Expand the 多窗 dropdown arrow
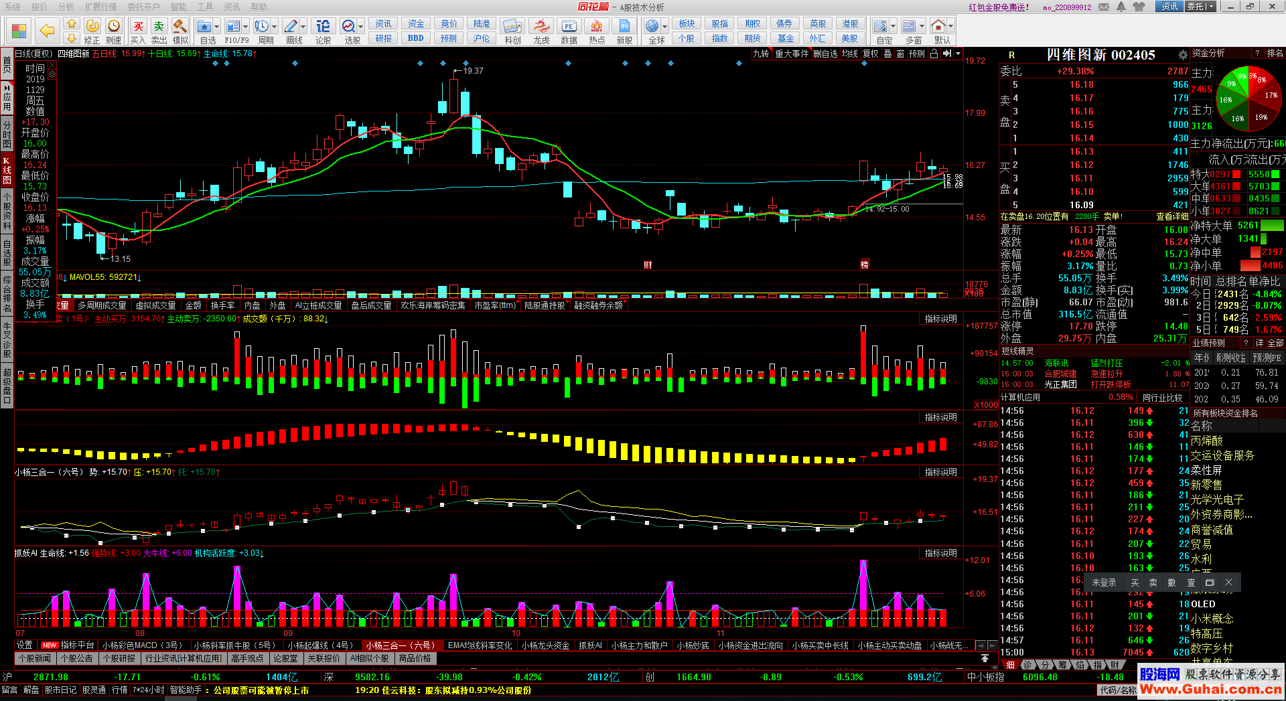The width and height of the screenshot is (1286, 701). pos(922,27)
